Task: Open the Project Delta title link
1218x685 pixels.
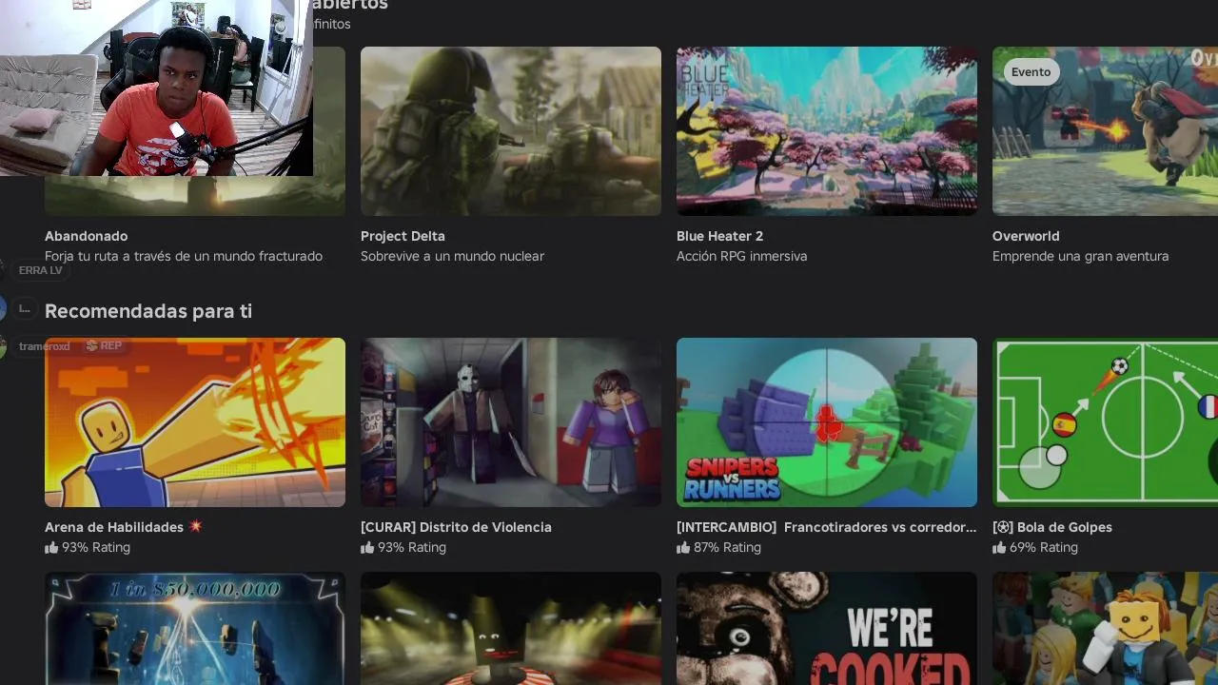Action: (403, 236)
